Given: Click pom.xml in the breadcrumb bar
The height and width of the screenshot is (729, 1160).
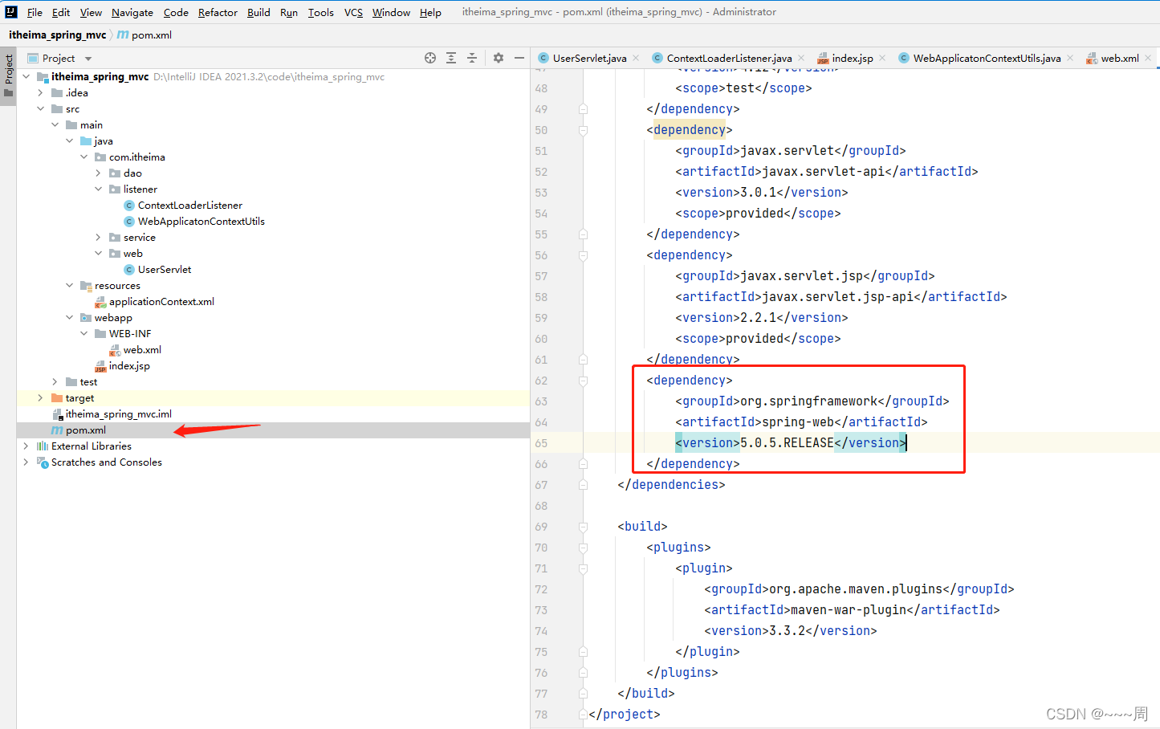Looking at the screenshot, I should [x=152, y=35].
